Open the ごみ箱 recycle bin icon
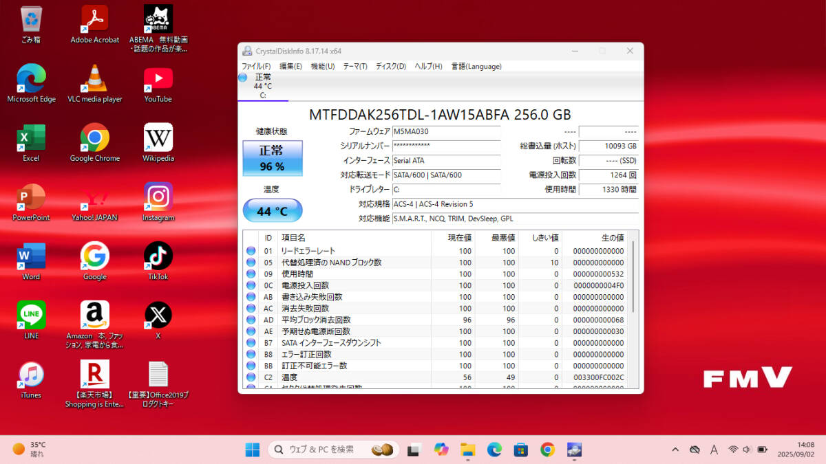 click(x=31, y=25)
